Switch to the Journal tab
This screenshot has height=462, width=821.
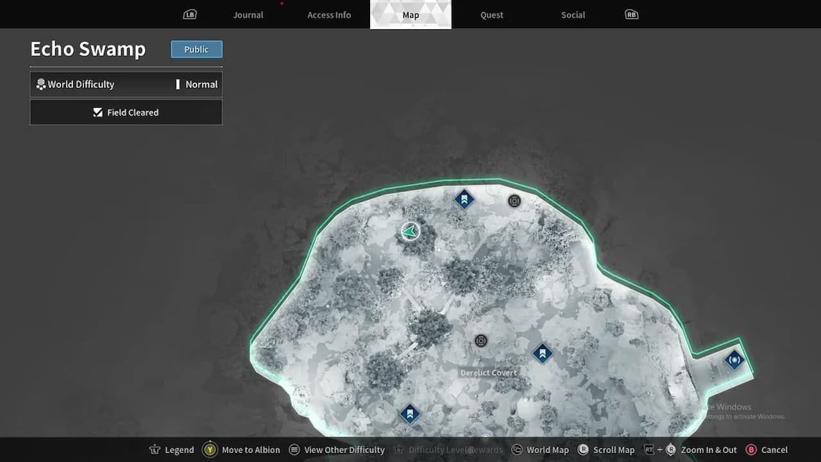click(248, 15)
